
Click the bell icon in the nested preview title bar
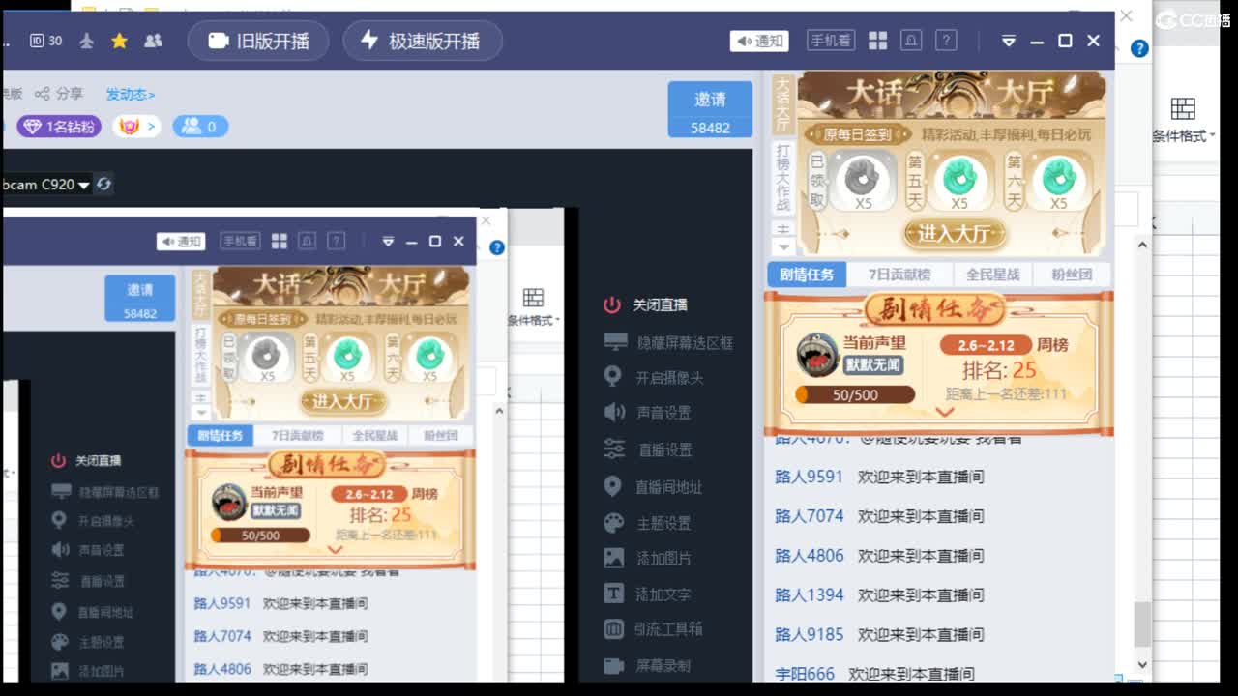click(x=308, y=241)
